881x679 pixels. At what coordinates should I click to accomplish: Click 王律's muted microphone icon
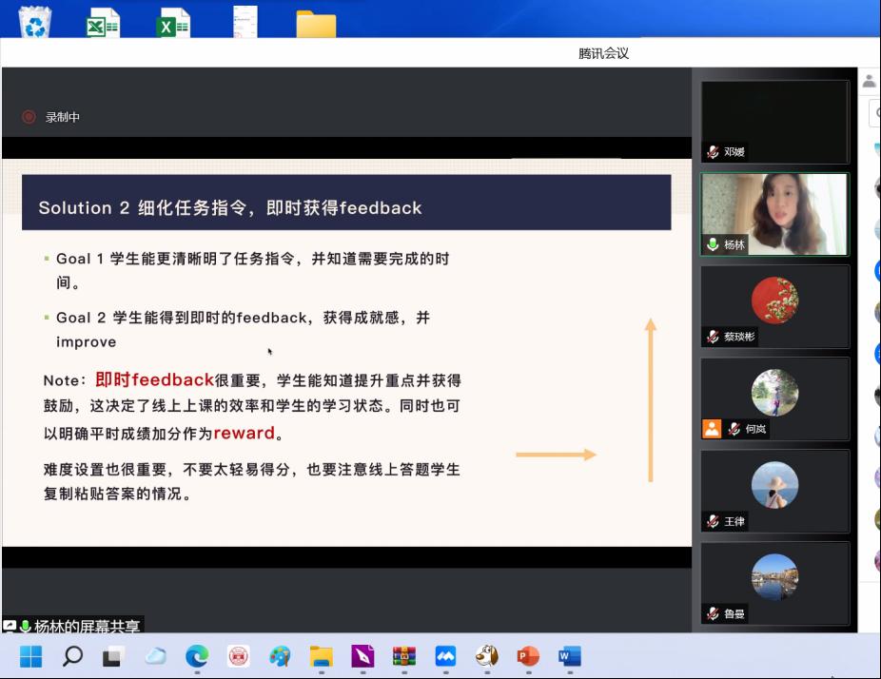(713, 521)
